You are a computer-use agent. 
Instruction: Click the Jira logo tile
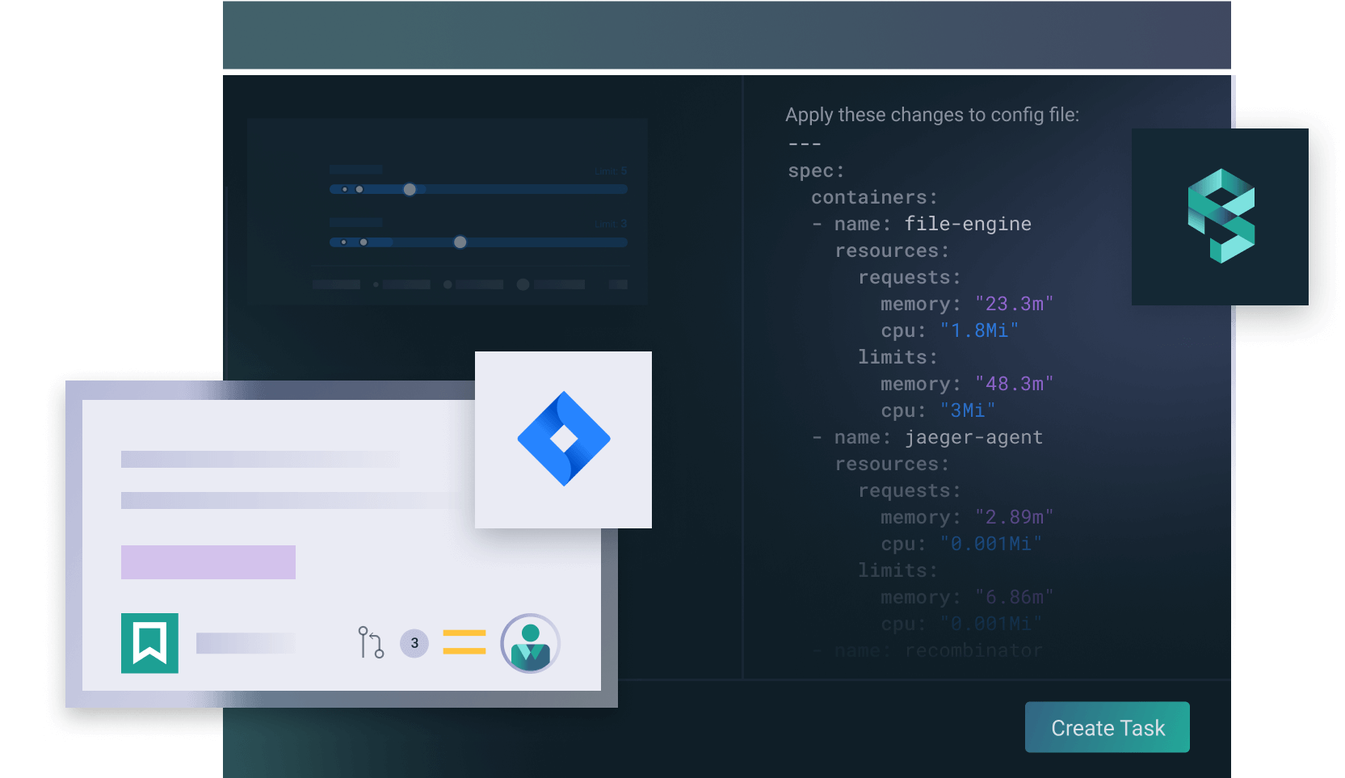point(563,439)
